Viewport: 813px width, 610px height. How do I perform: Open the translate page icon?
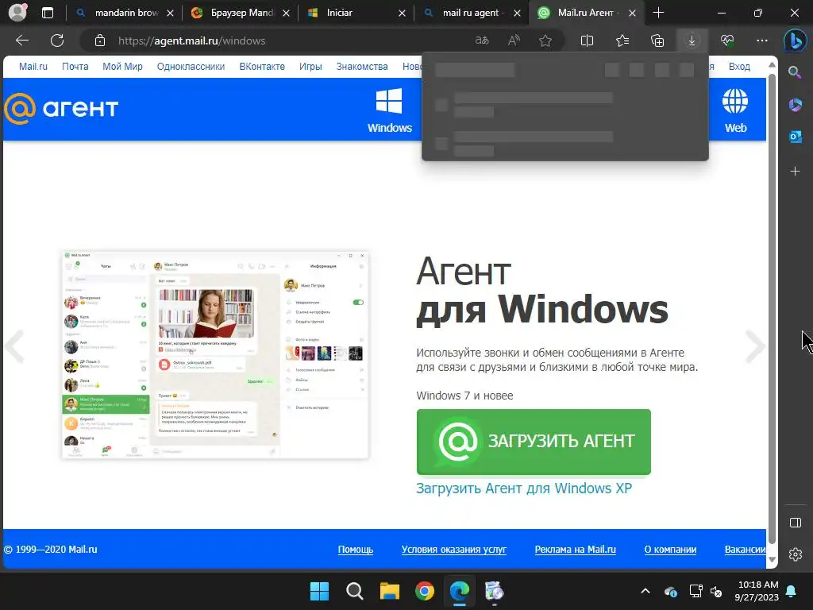(482, 41)
